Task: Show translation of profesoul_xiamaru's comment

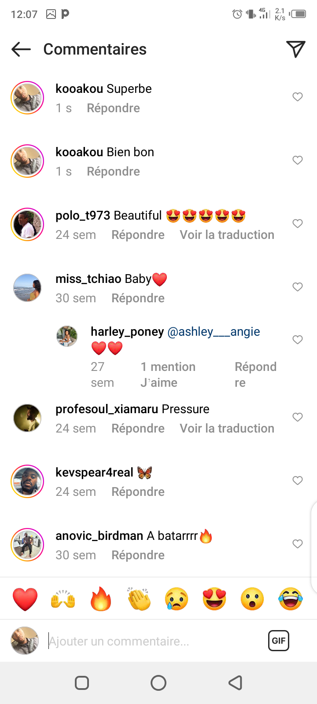Action: [x=227, y=429]
